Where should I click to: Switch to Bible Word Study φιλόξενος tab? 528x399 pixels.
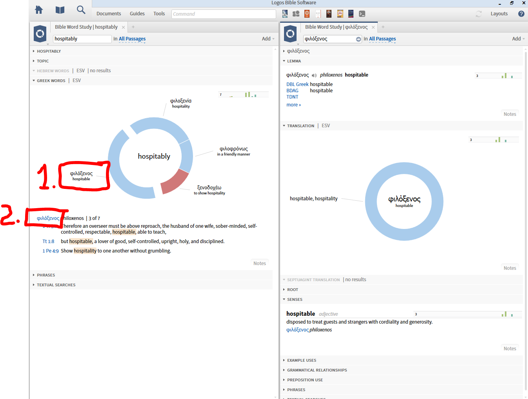pos(336,27)
